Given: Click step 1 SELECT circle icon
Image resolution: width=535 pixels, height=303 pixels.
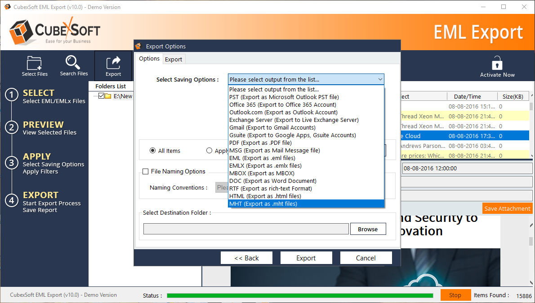Looking at the screenshot, I should [x=11, y=95].
